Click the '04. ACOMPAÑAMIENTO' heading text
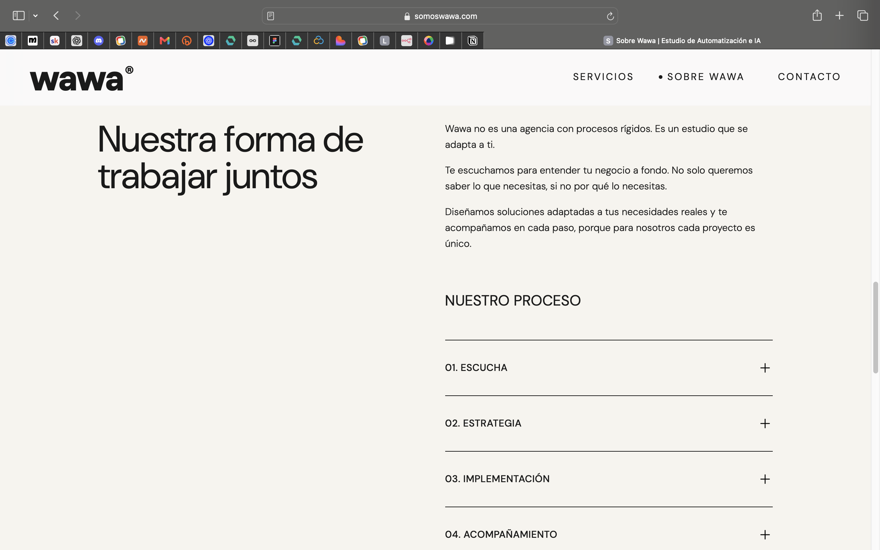Viewport: 880px width, 550px height. (x=501, y=534)
